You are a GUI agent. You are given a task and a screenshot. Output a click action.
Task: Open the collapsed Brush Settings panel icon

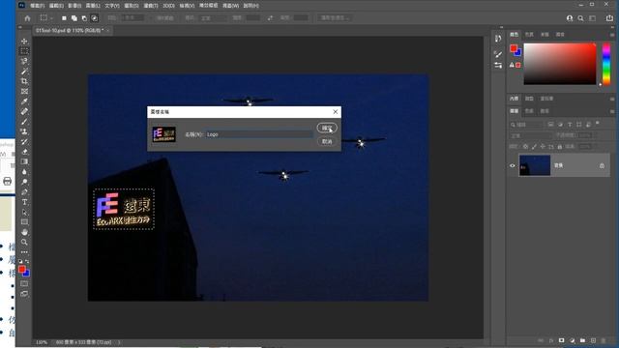point(498,54)
